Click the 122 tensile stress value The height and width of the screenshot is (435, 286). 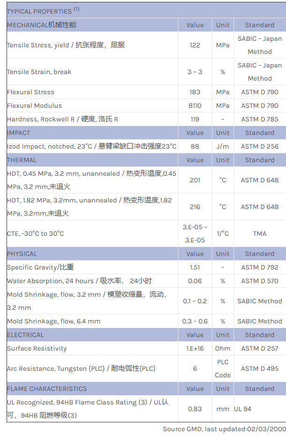click(195, 45)
